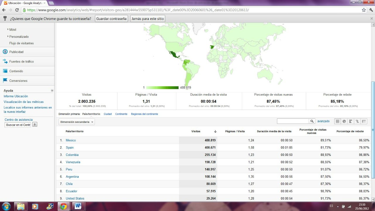
Task: Collapse the Ayuda help panel
Action: tap(52, 91)
